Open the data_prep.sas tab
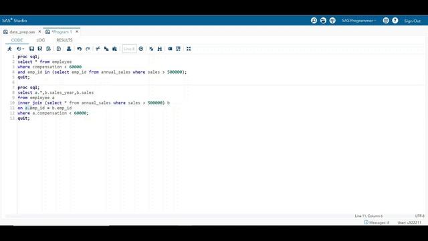The image size is (428, 241). click(22, 32)
